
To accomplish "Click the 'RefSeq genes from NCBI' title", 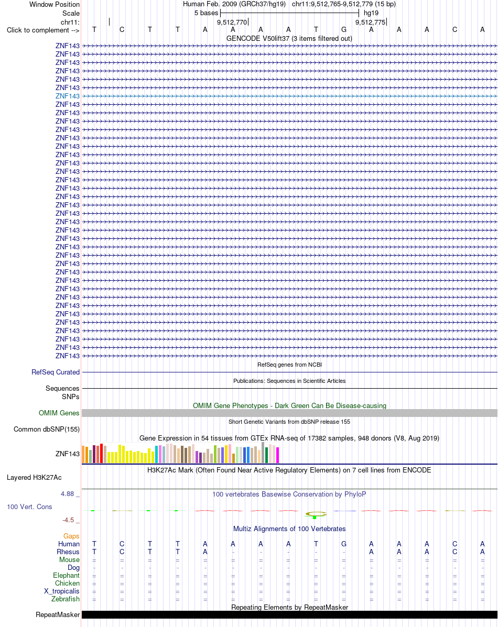I will [289, 365].
